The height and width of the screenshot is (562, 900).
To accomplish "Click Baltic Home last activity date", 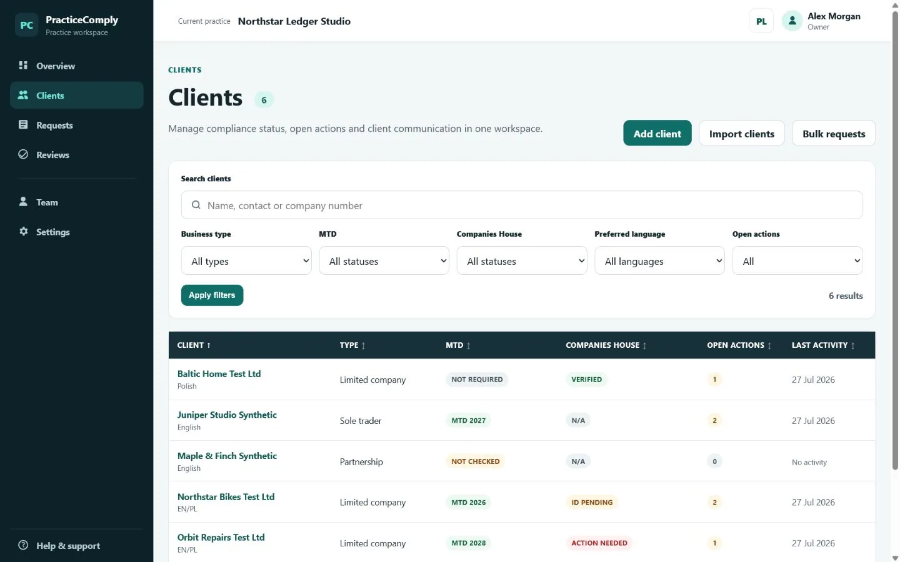I will [x=813, y=380].
